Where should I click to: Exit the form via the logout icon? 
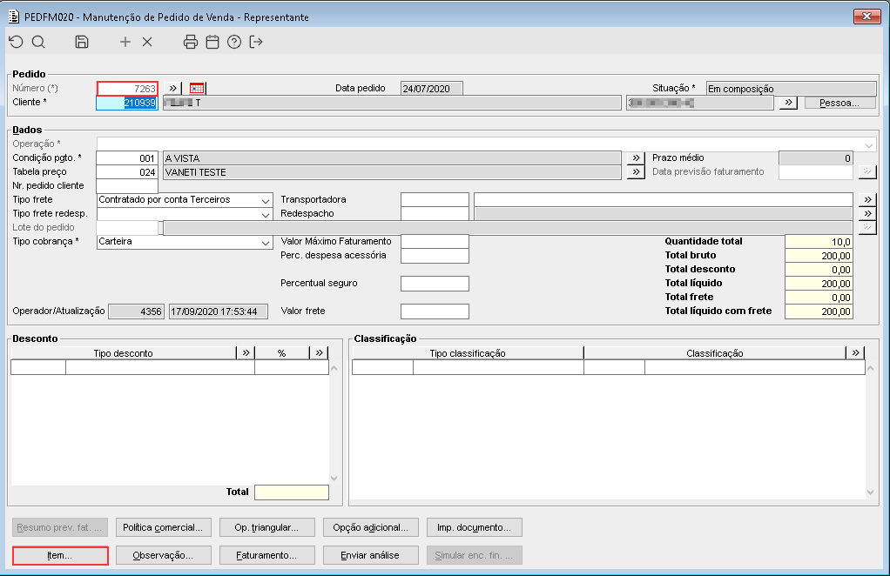point(256,42)
